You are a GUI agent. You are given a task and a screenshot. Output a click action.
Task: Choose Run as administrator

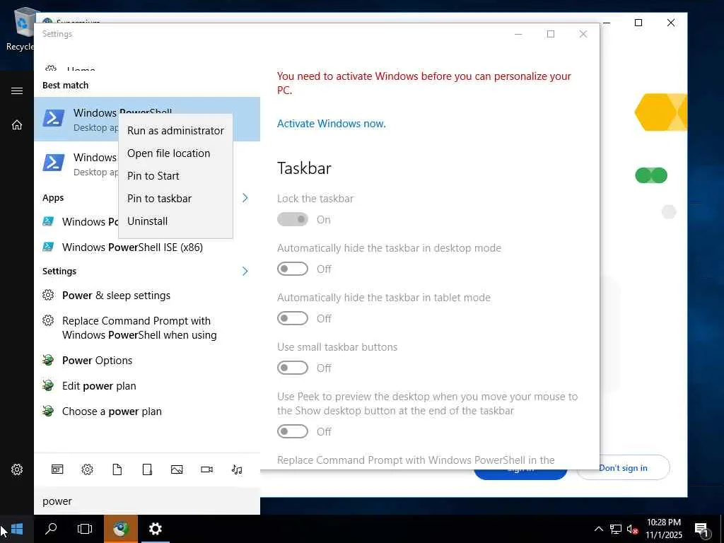click(x=175, y=131)
